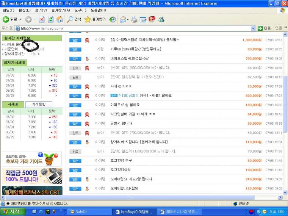Image resolution: width=288 pixels, height=216 pixels.
Task: Open the 편집(E) menu
Action: click(24, 10)
